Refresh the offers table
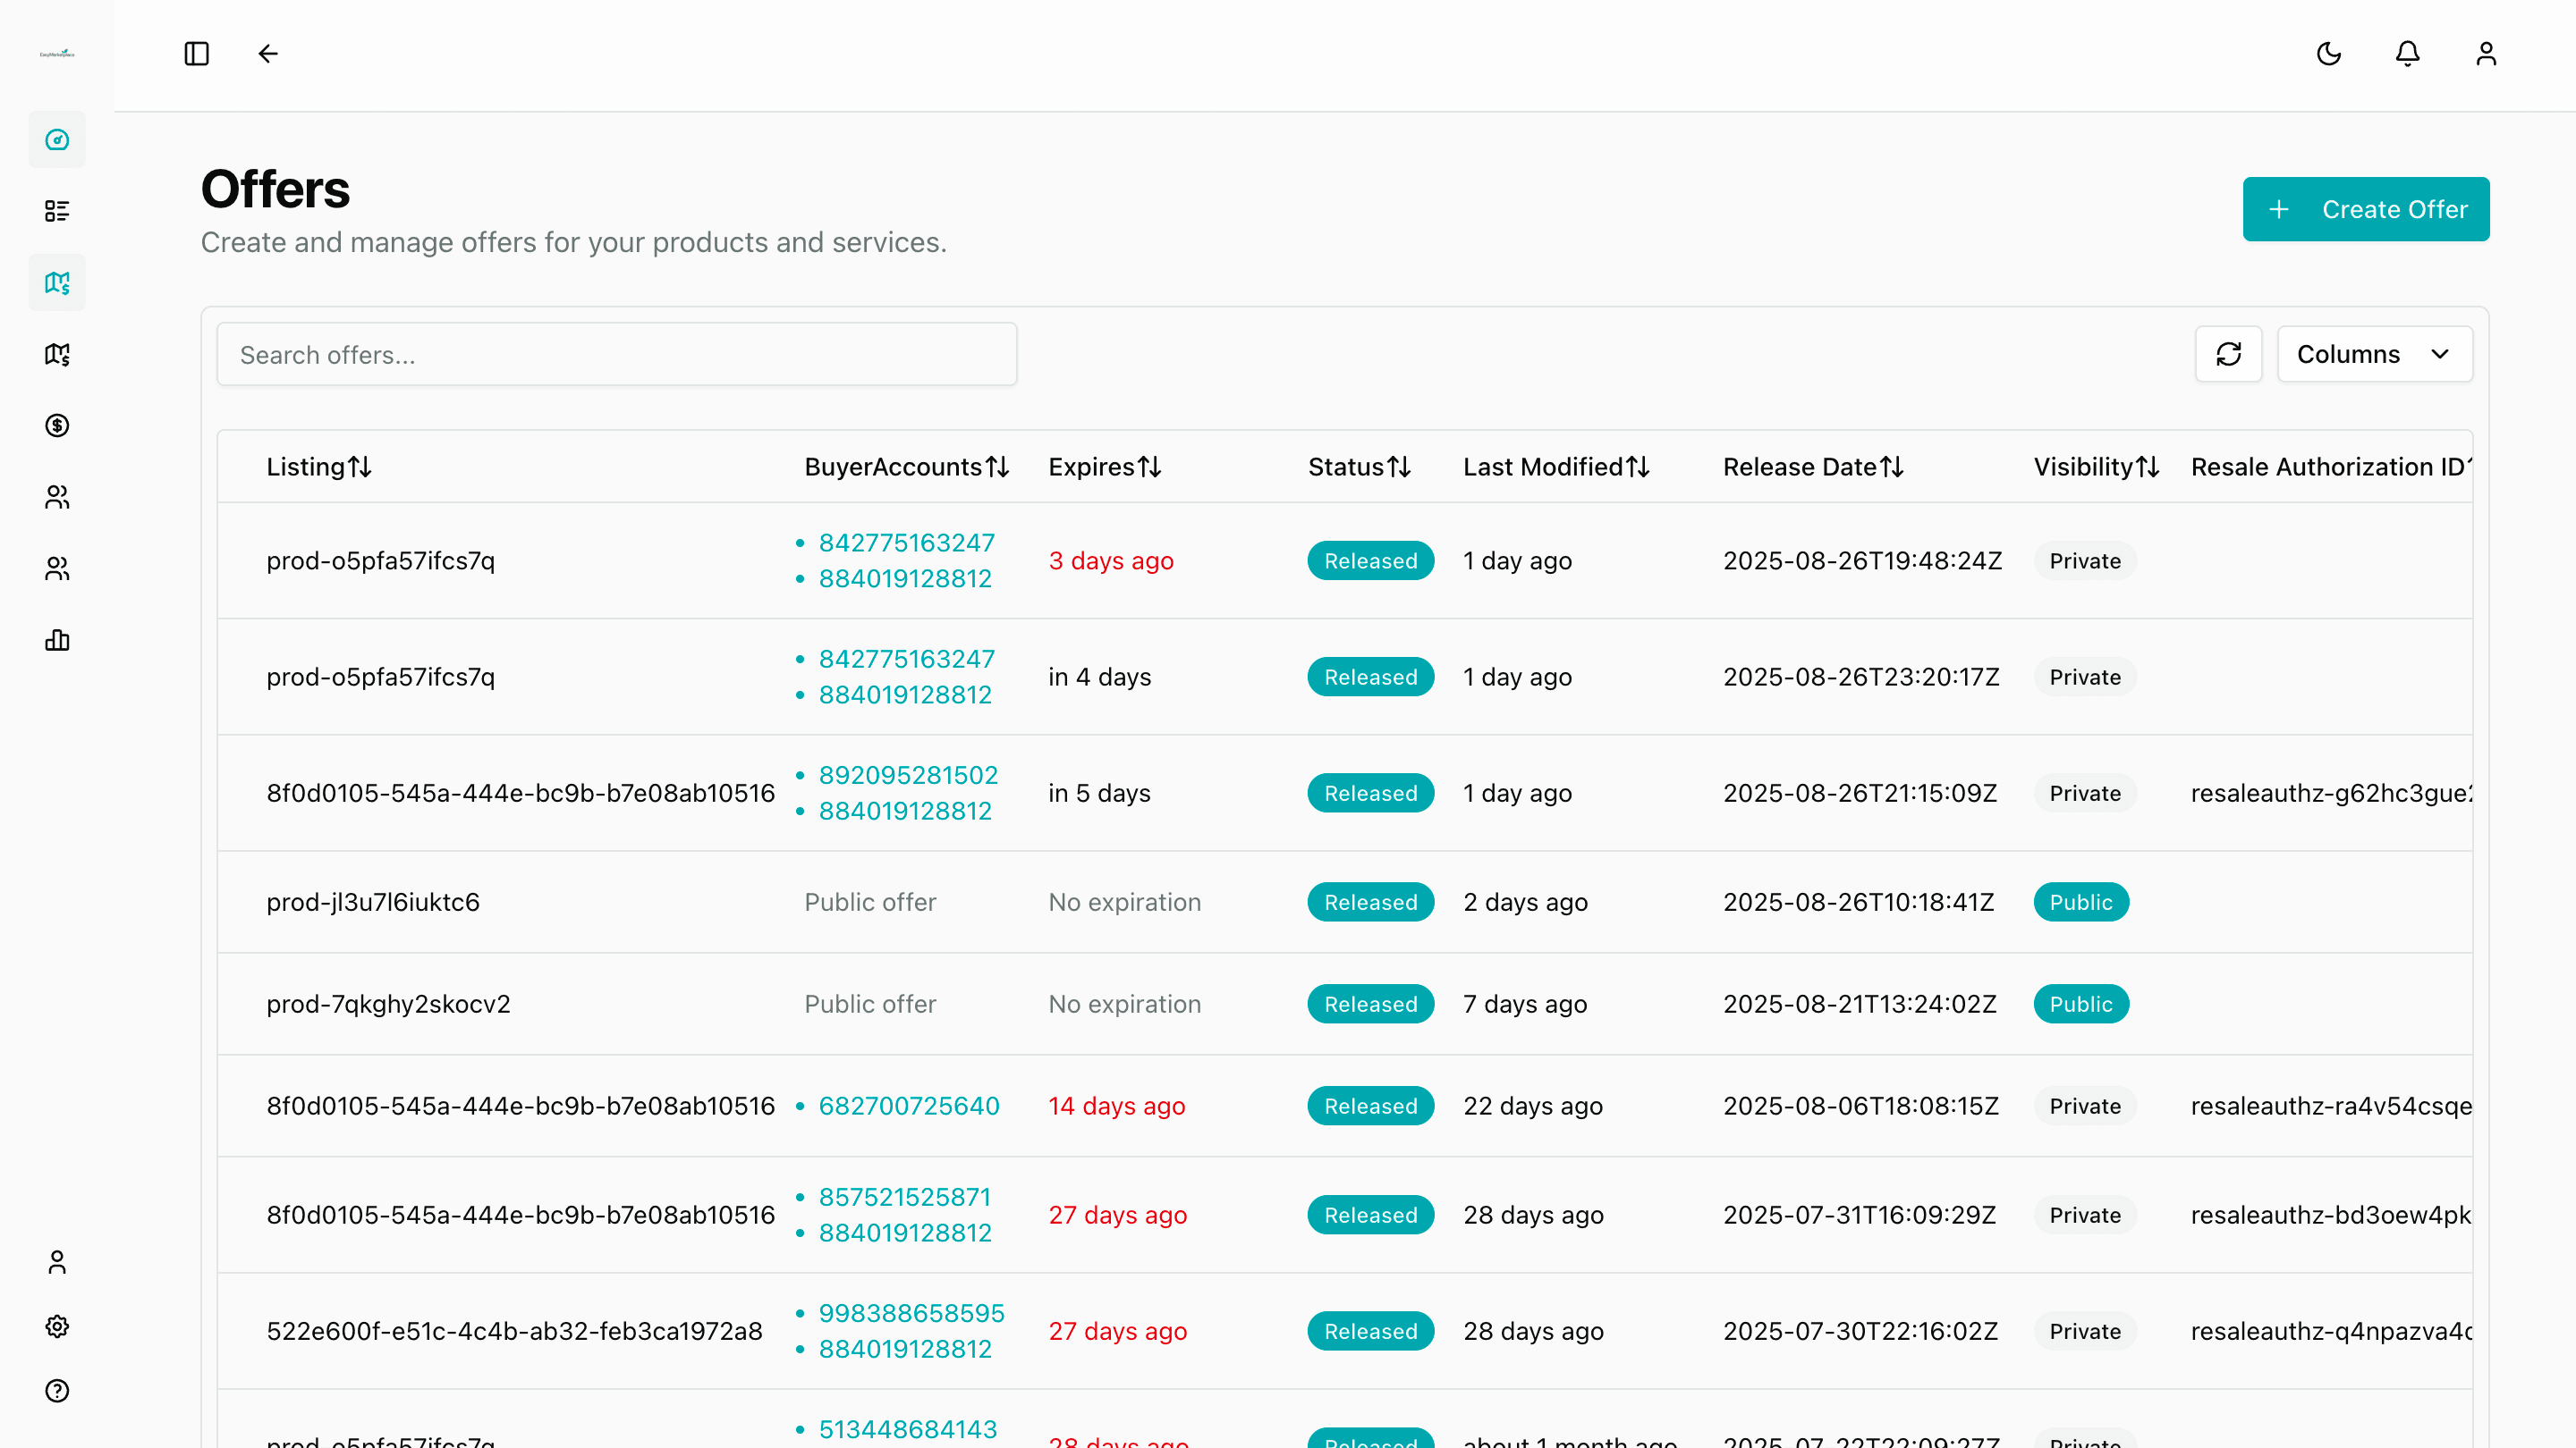Image resolution: width=2576 pixels, height=1448 pixels. pos(2228,354)
